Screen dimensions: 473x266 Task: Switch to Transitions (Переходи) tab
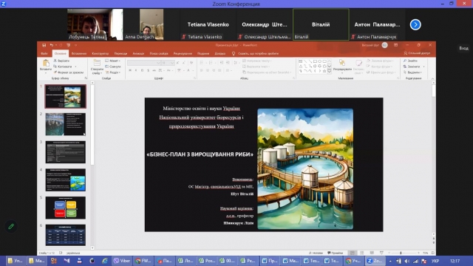(120, 53)
